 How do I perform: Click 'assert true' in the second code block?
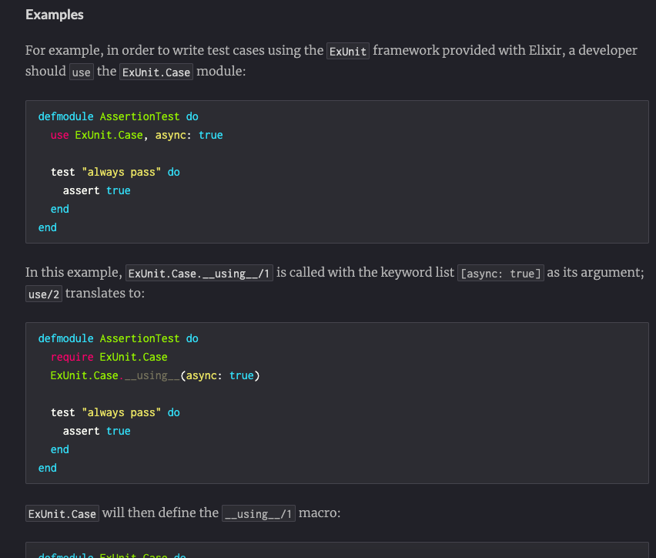[x=97, y=431]
